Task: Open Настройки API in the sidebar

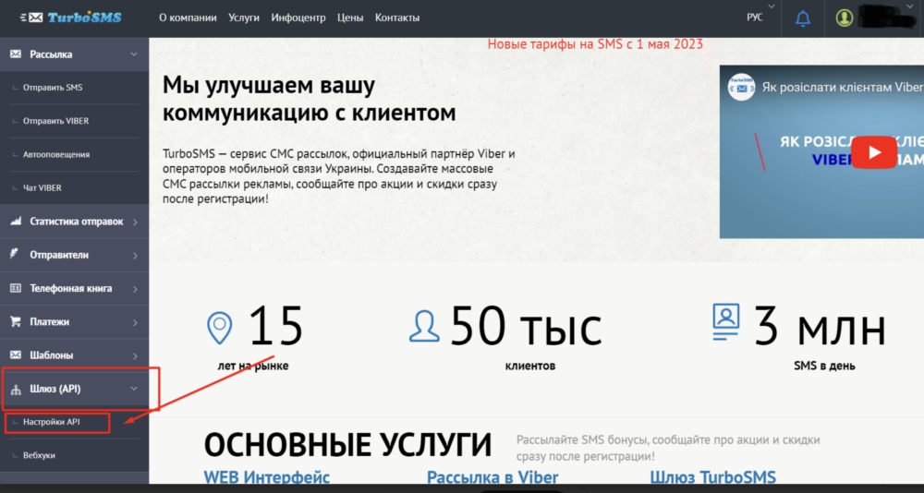Action: tap(51, 422)
